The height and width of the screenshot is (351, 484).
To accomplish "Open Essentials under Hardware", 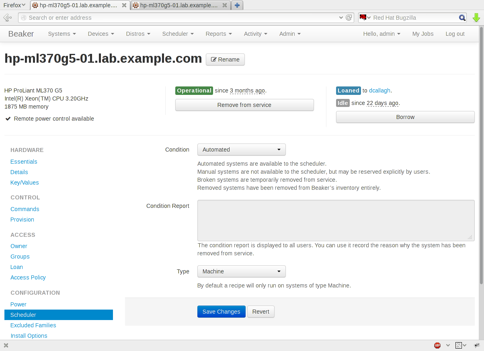I will 24,162.
